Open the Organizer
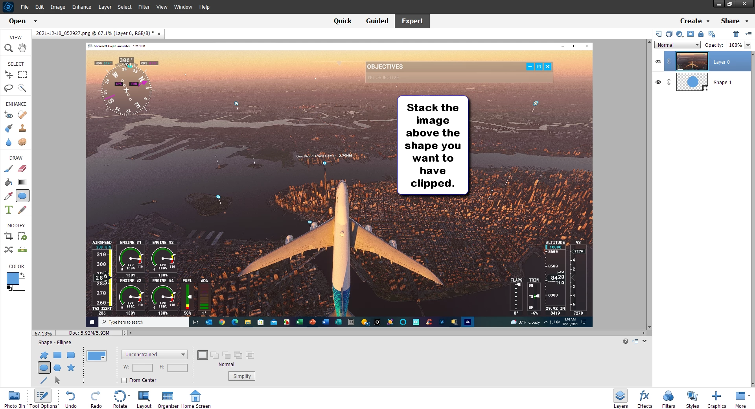 click(168, 399)
